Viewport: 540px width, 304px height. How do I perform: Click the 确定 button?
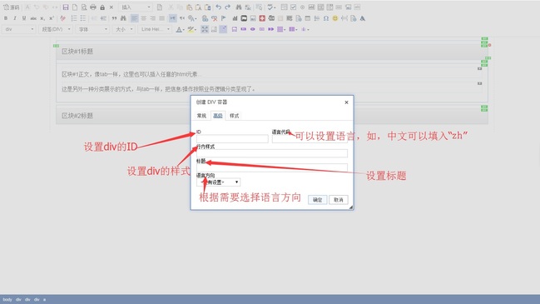click(x=318, y=200)
